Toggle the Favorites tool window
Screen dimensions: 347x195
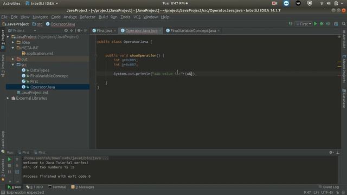tap(3, 169)
